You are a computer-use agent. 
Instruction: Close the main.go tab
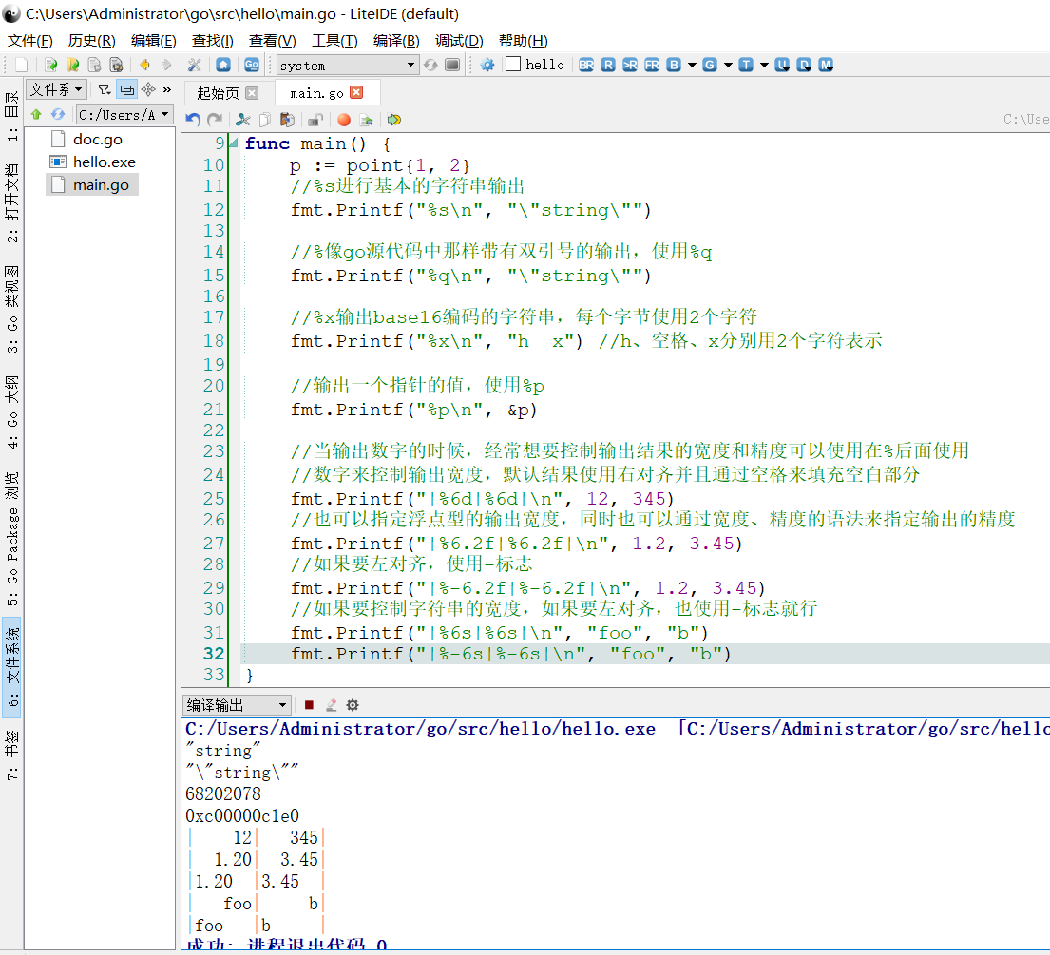point(357,92)
